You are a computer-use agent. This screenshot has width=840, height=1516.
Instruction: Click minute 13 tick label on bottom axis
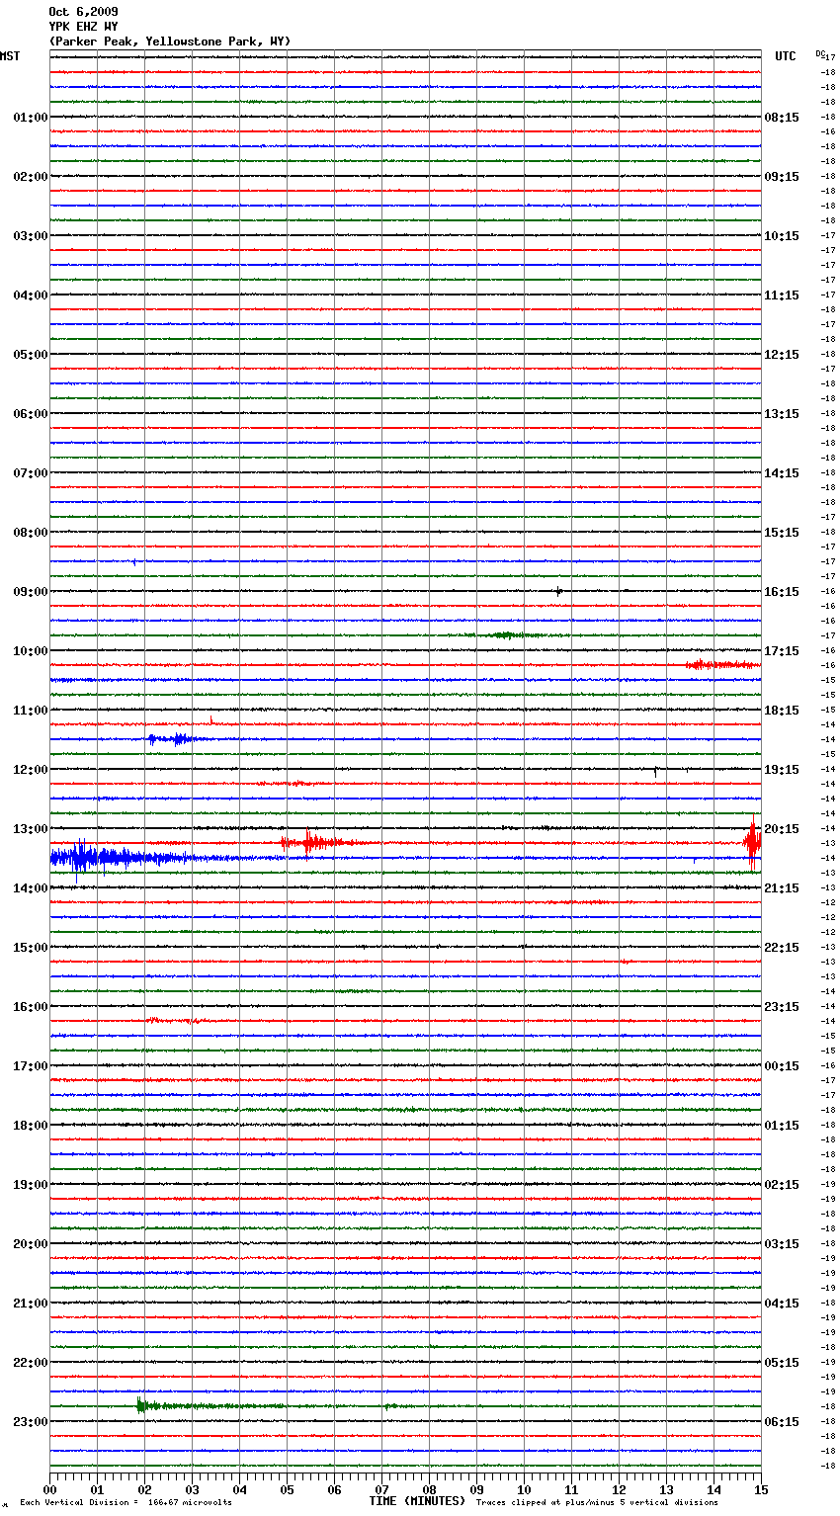coord(666,1489)
